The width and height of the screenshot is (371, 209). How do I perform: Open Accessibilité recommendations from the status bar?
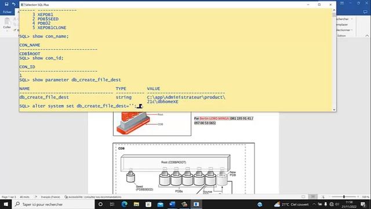(93, 197)
